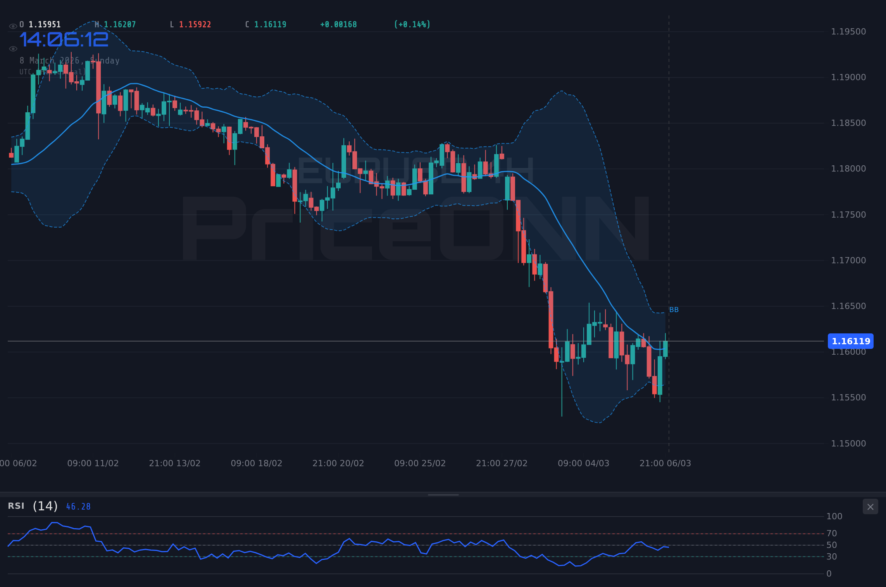Click the 21:00 06/03 time label
Screen dimensions: 886x587
[x=665, y=463]
